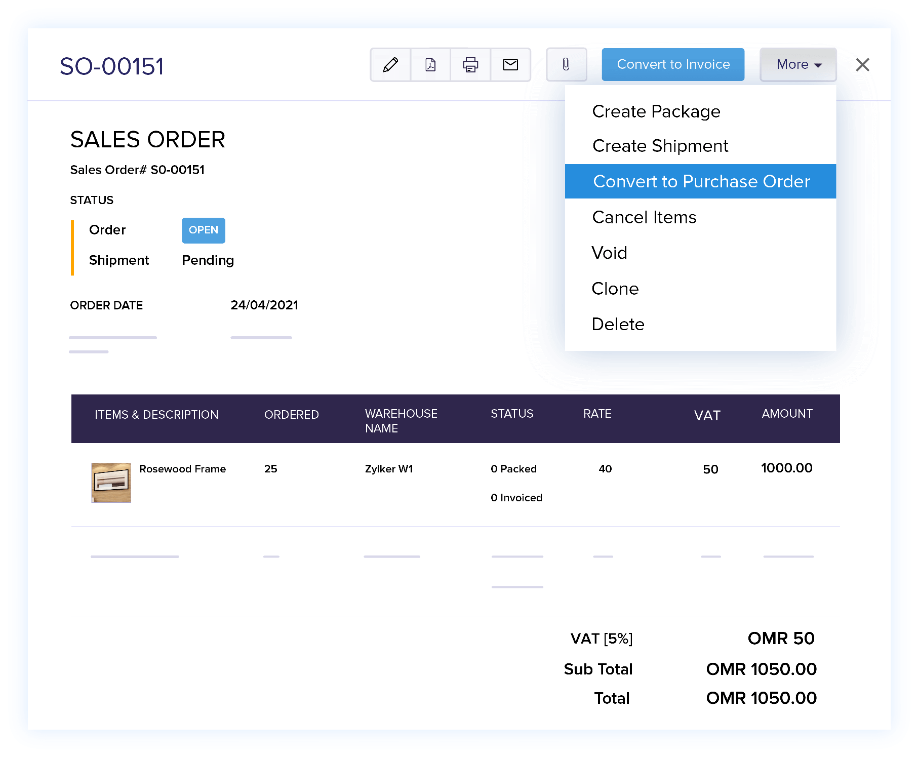The height and width of the screenshot is (757, 918).
Task: Click the Rosewood Frame item name
Action: click(x=182, y=469)
